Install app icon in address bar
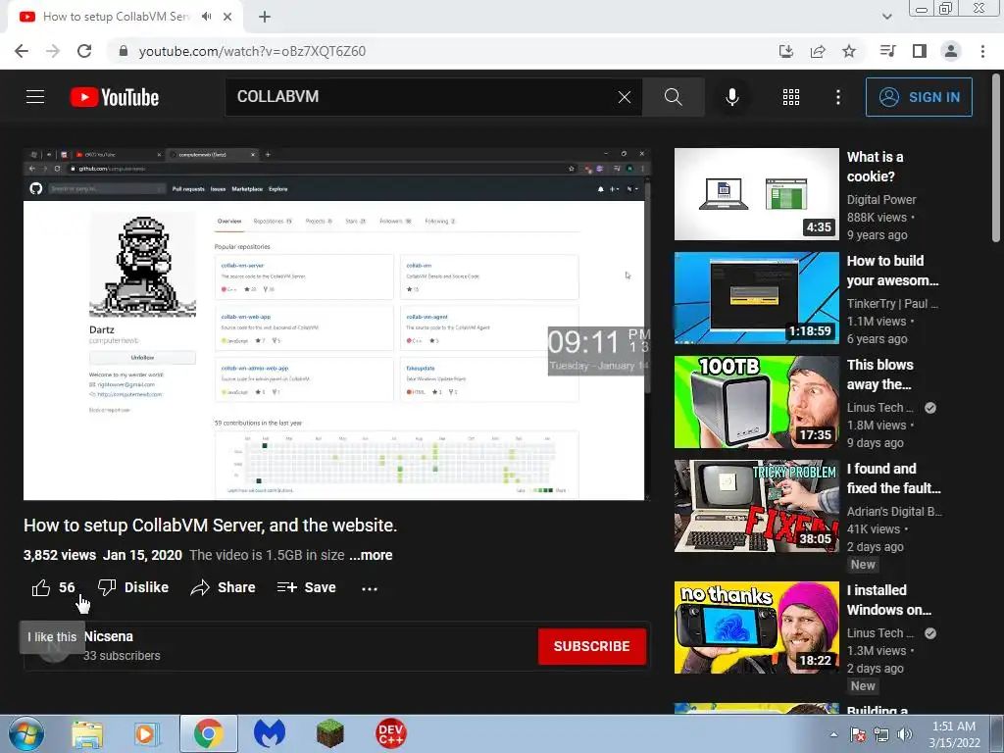1004x753 pixels. pos(786,51)
